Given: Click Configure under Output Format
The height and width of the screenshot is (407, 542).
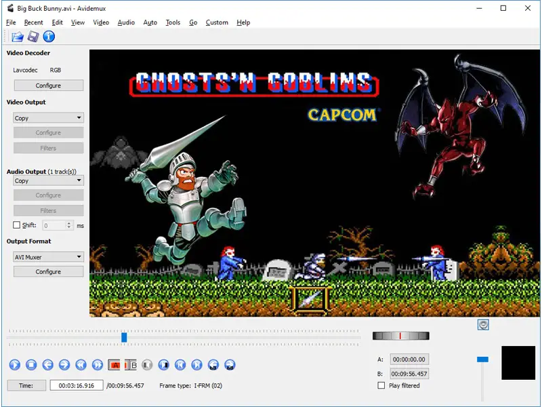Looking at the screenshot, I should coord(48,272).
